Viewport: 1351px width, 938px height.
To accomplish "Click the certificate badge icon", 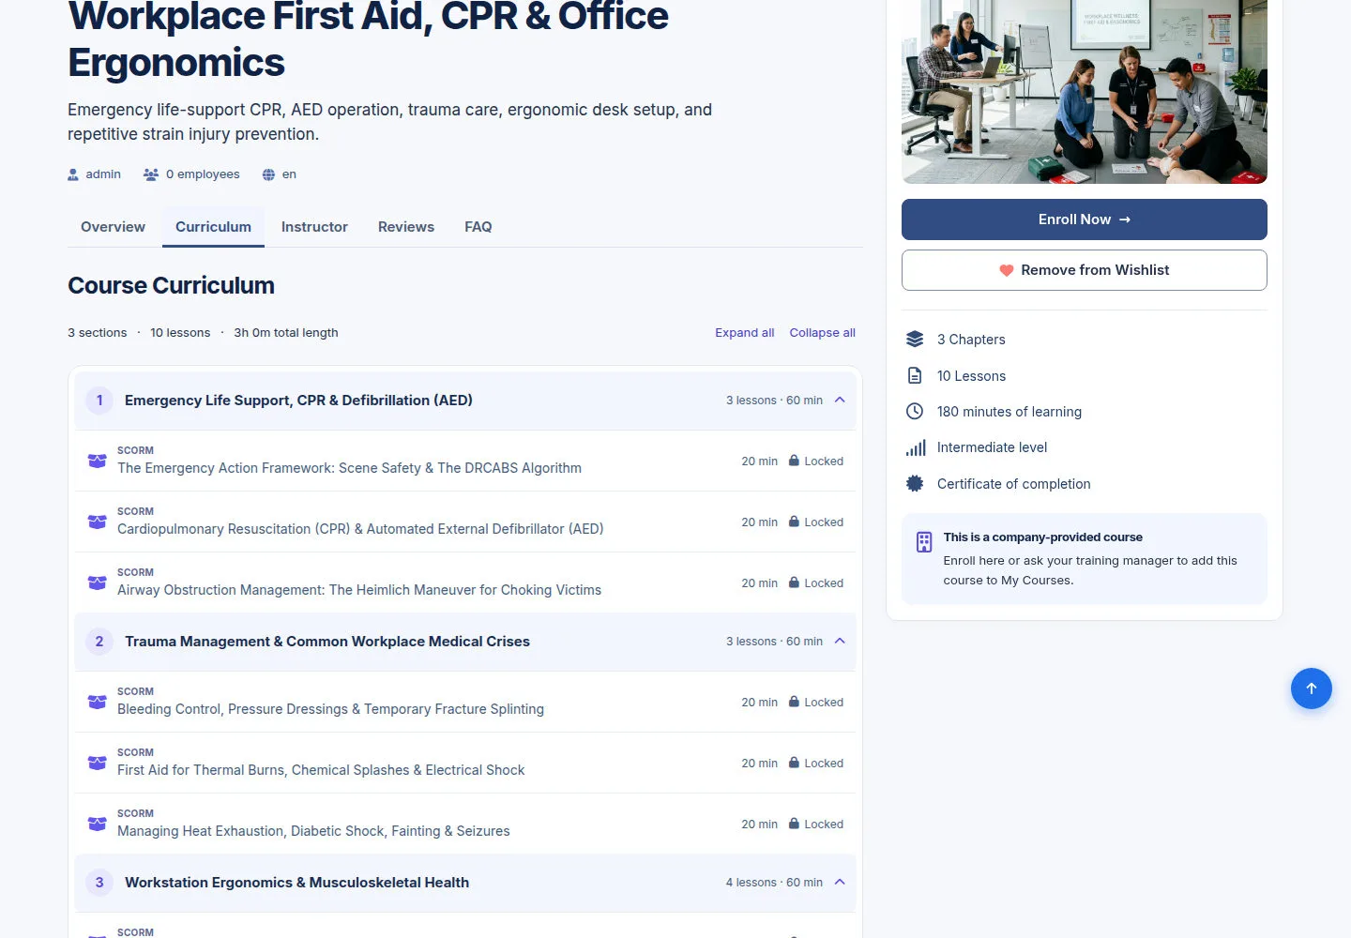I will [x=915, y=484].
